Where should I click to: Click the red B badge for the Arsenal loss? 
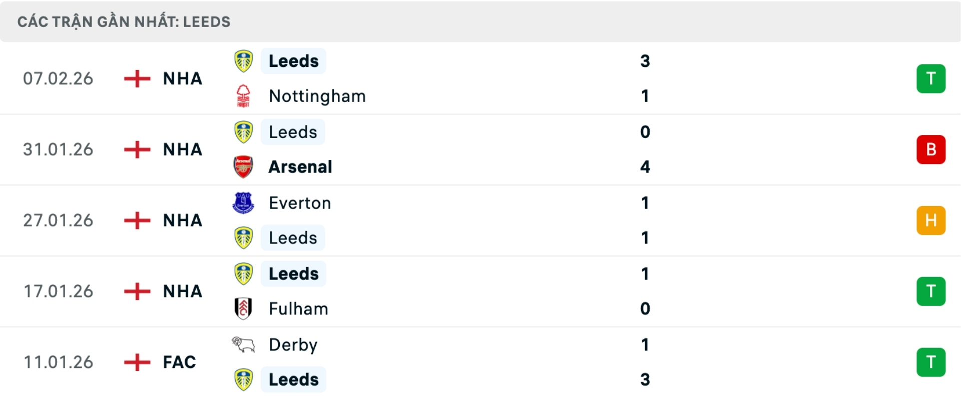click(931, 149)
